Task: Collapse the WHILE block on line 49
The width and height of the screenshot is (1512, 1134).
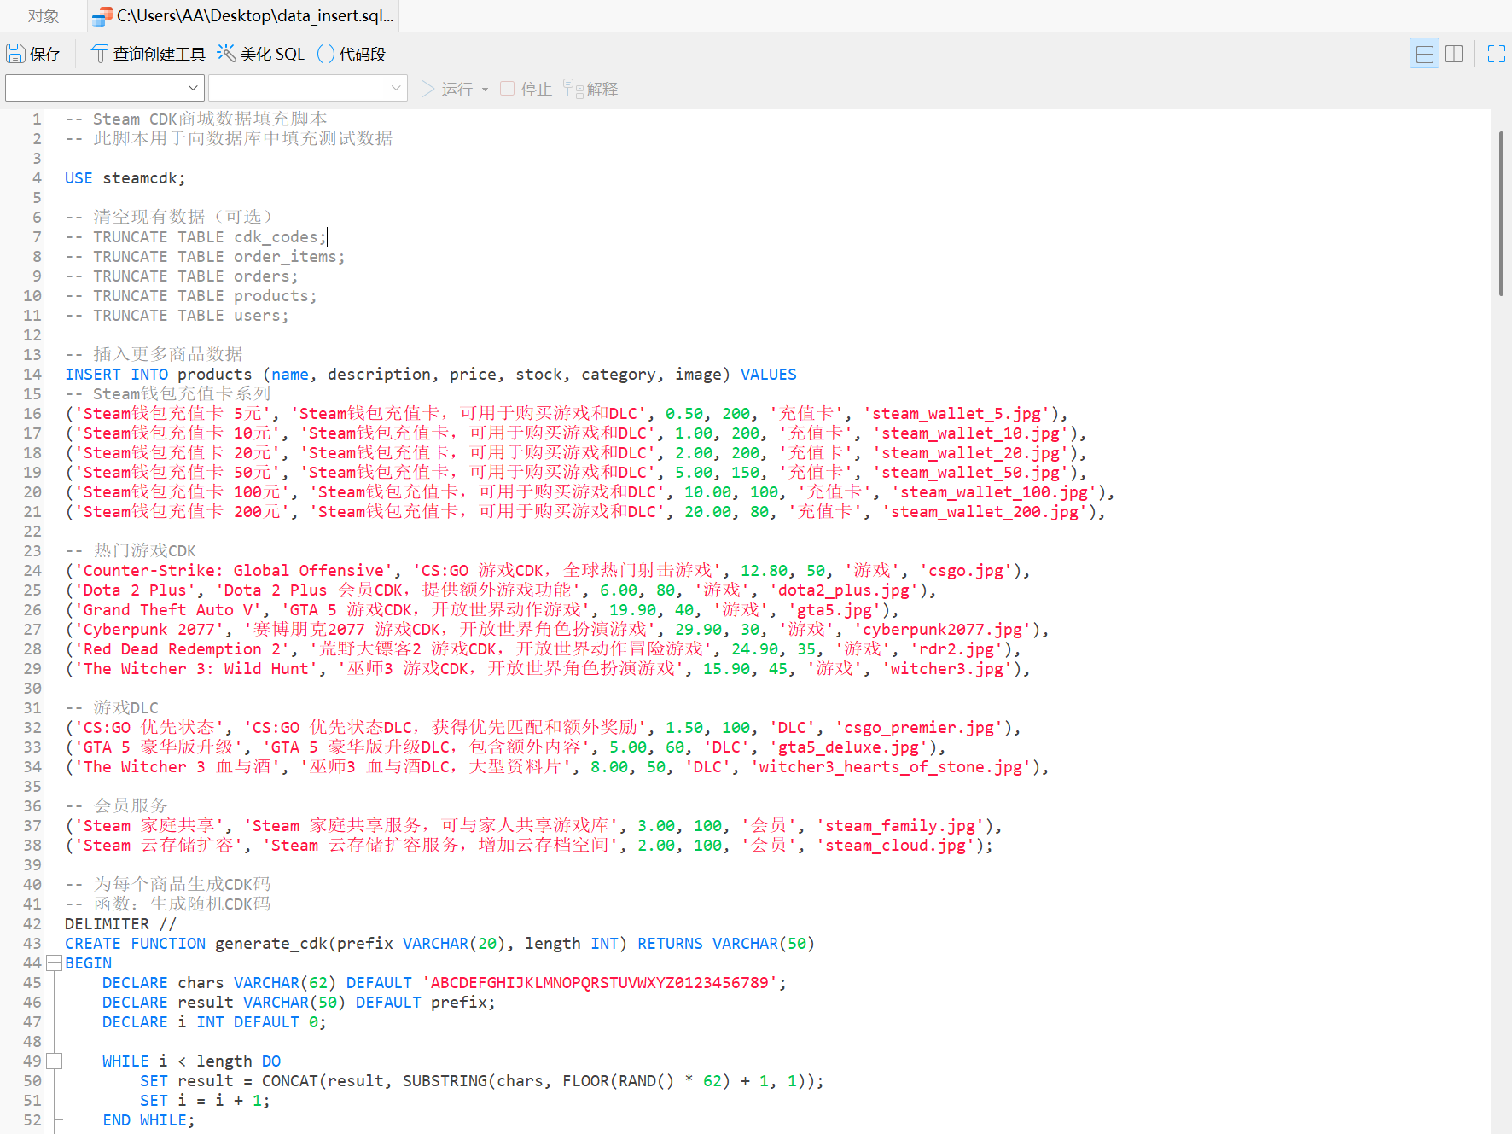Action: pos(54,1061)
